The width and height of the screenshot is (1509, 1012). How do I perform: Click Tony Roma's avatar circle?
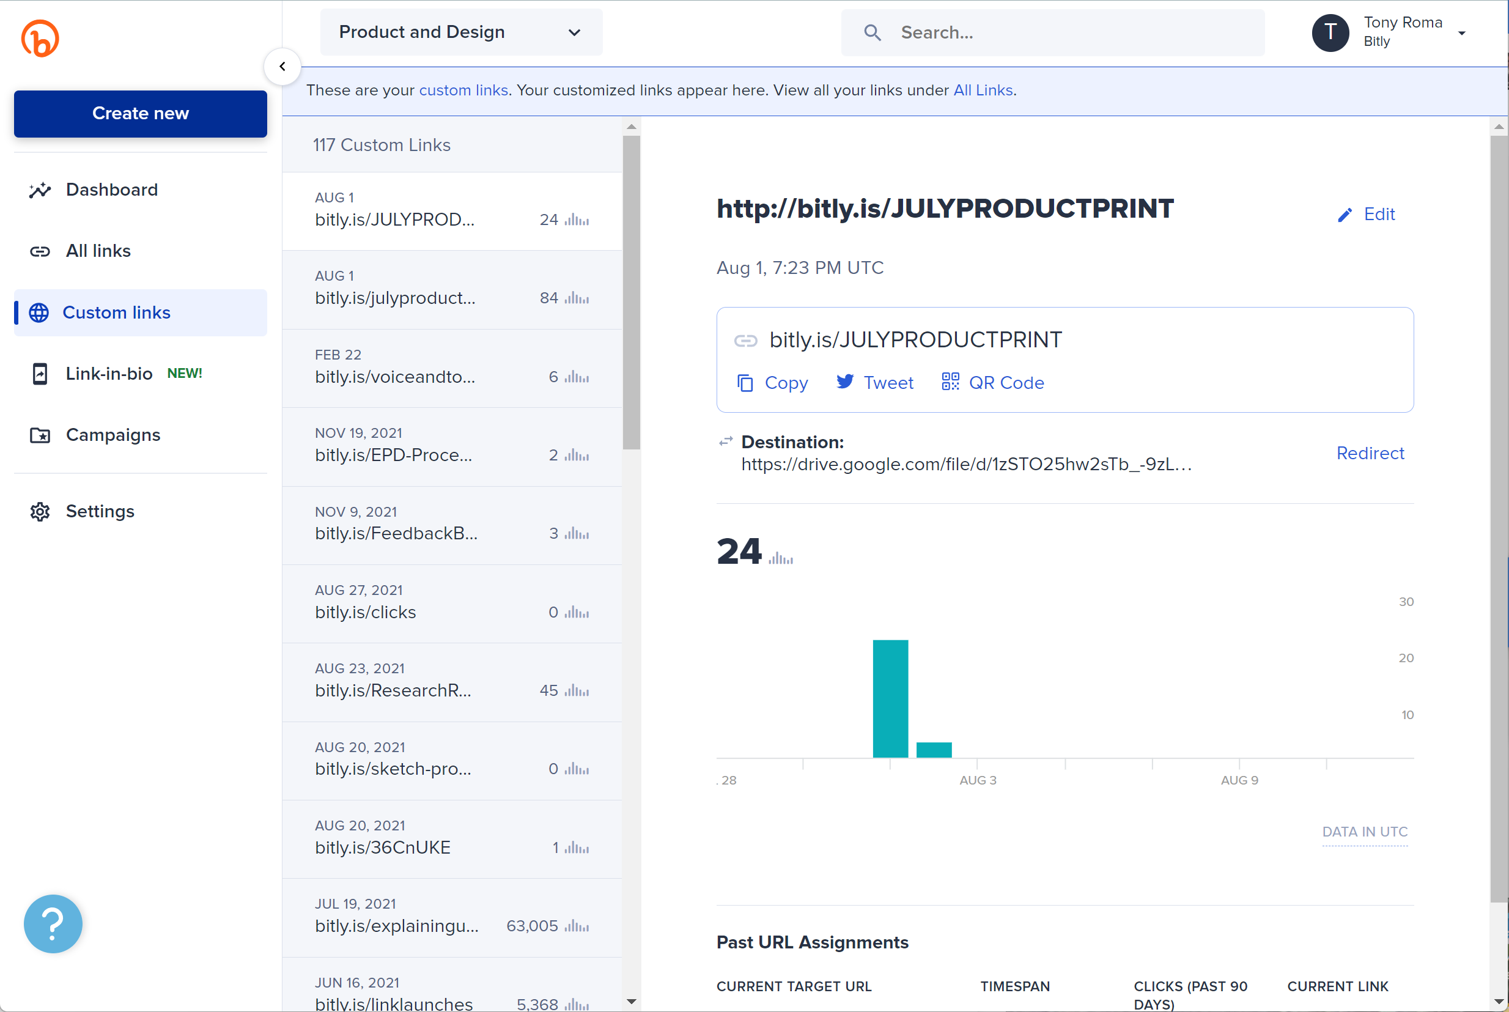coord(1330,32)
